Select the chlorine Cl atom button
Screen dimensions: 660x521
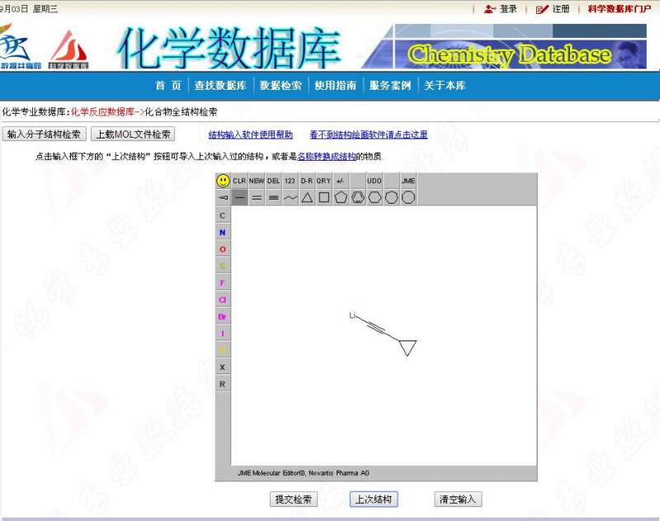223,299
